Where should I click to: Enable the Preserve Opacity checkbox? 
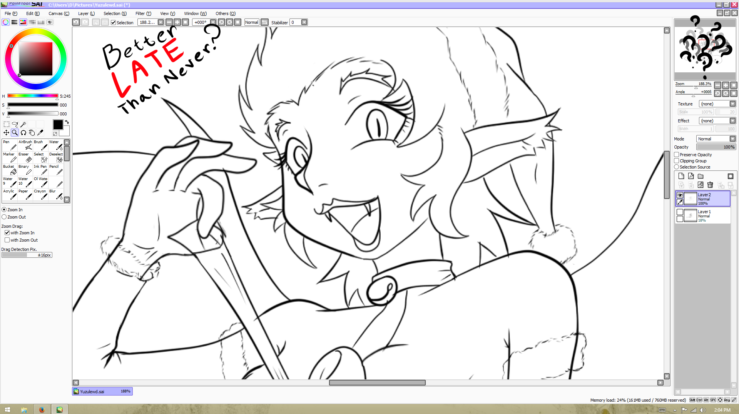point(676,155)
